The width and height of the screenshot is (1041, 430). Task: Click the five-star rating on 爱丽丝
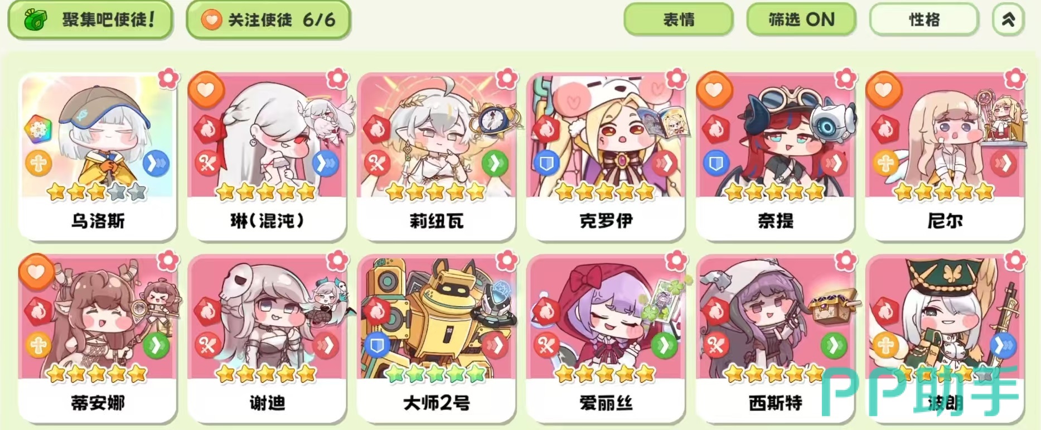click(605, 373)
